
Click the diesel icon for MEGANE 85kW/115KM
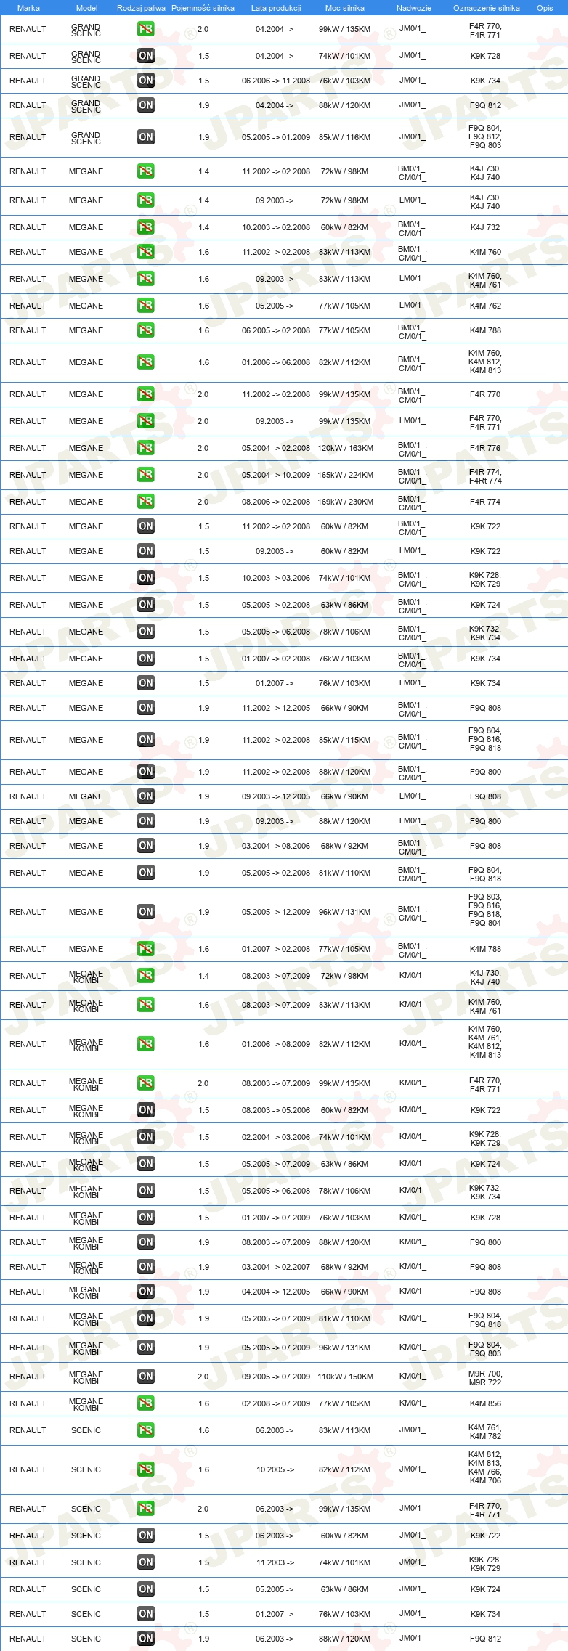click(146, 740)
